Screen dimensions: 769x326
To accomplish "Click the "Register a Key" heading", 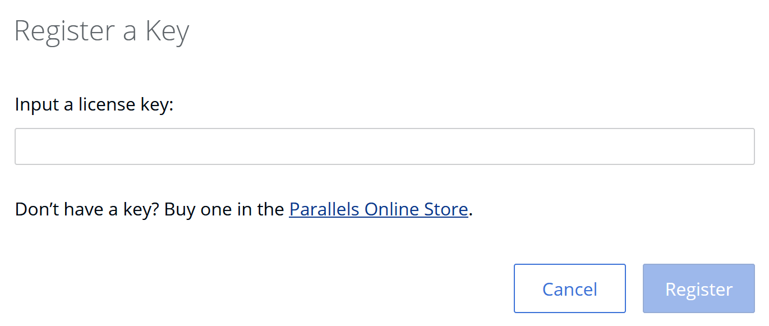I will pos(102,31).
